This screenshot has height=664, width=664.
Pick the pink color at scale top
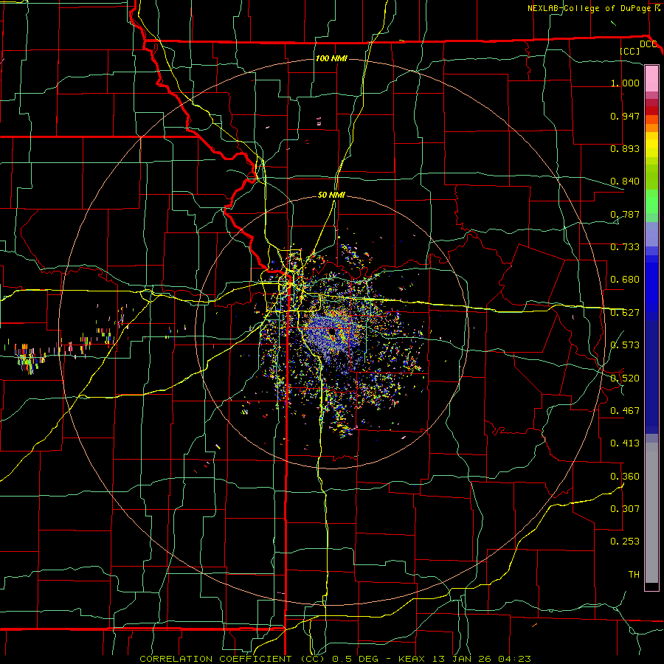click(x=651, y=78)
